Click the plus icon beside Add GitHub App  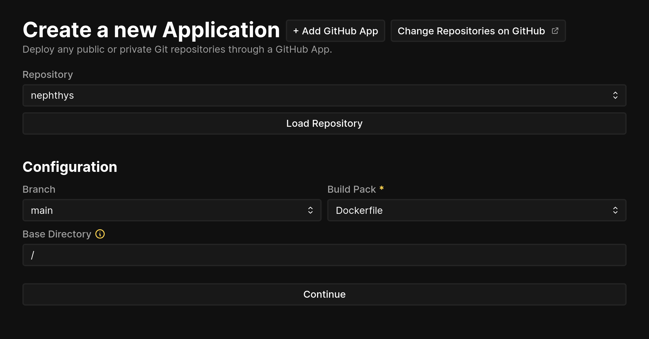(x=296, y=31)
